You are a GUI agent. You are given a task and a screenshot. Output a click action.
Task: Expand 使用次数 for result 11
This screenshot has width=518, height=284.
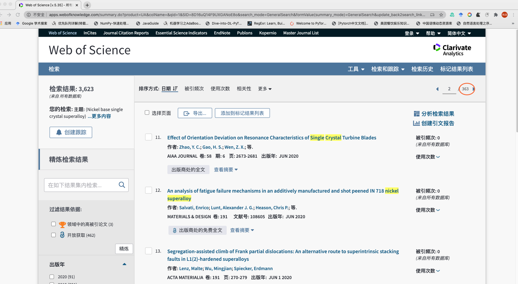click(x=428, y=157)
